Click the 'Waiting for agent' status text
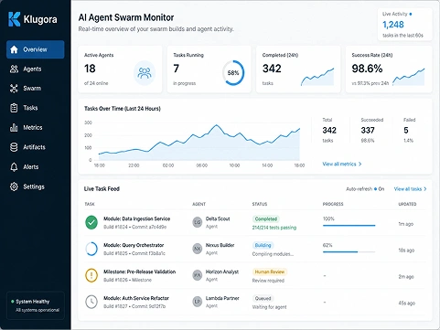The width and height of the screenshot is (440, 330). [269, 307]
